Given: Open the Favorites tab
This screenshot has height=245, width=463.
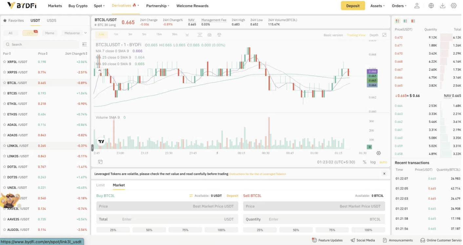Looking at the screenshot, I should (13, 20).
